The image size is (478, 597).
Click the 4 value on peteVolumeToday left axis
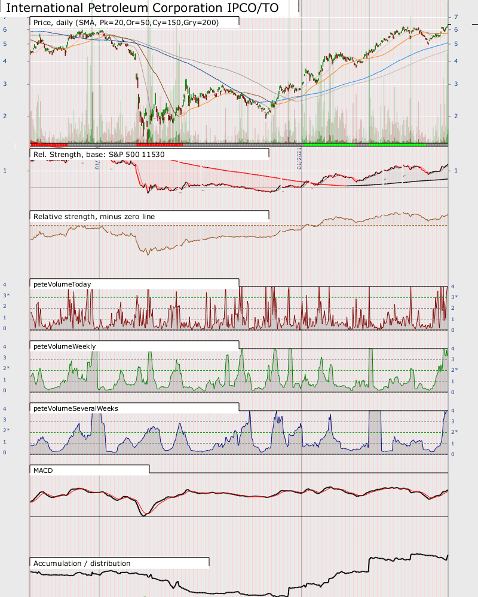coord(5,285)
